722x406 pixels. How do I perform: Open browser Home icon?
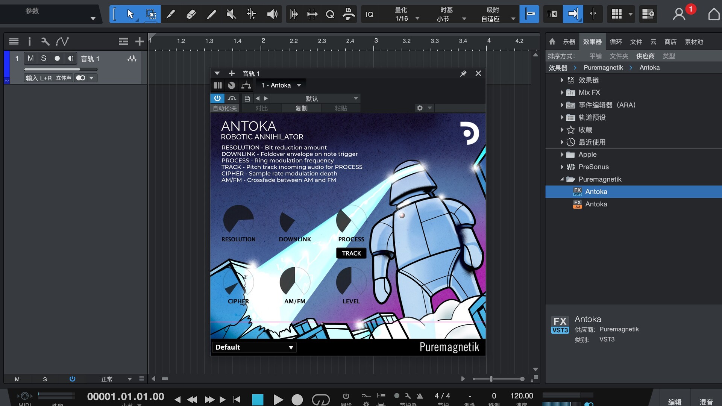point(552,41)
